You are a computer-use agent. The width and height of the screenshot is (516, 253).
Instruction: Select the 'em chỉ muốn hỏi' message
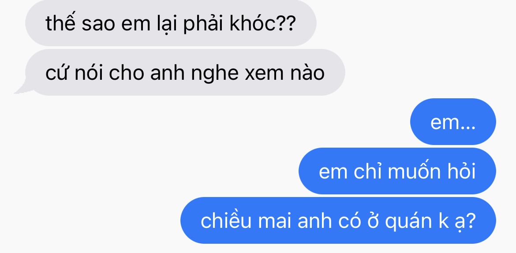[x=397, y=171]
